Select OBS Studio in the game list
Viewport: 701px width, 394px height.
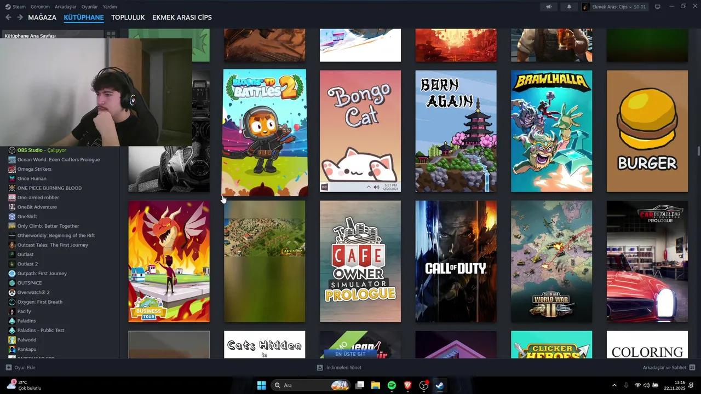pyautogui.click(x=42, y=150)
